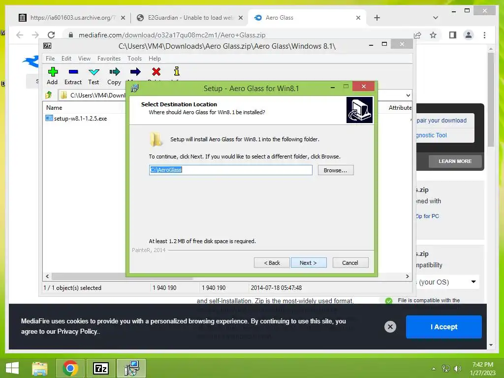The height and width of the screenshot is (378, 504).
Task: Click 7-Zip horizontal scrollbar right arrow
Action: pyautogui.click(x=408, y=276)
